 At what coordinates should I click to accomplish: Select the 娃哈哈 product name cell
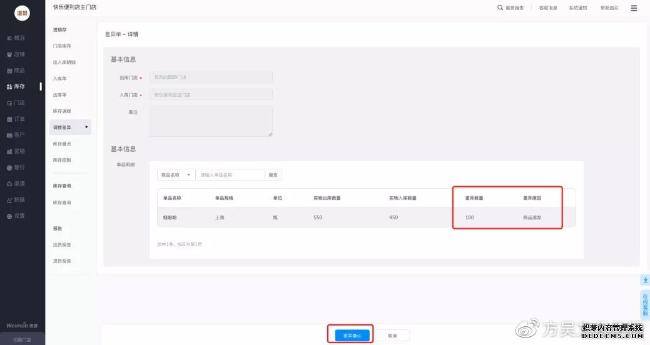[170, 217]
